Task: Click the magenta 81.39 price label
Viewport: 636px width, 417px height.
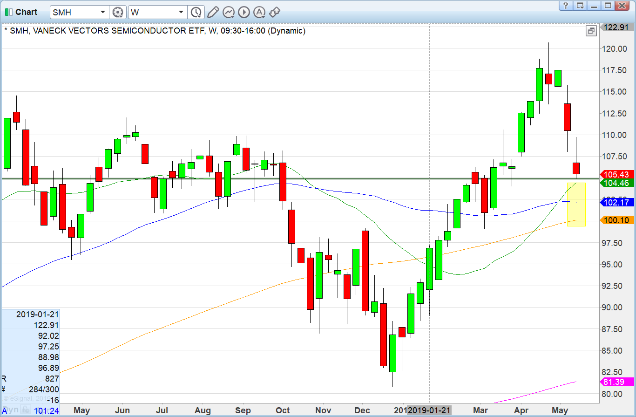Action: pyautogui.click(x=616, y=382)
